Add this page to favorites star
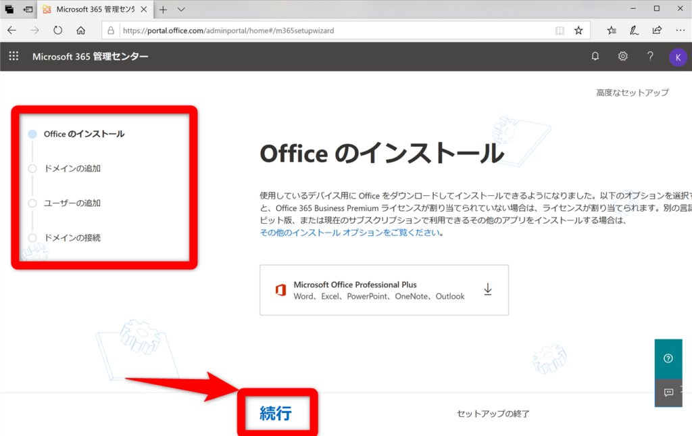The height and width of the screenshot is (436, 692). [x=578, y=30]
